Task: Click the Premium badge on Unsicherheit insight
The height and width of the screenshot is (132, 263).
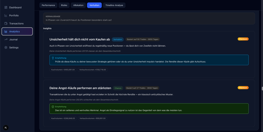Action: tap(243, 39)
